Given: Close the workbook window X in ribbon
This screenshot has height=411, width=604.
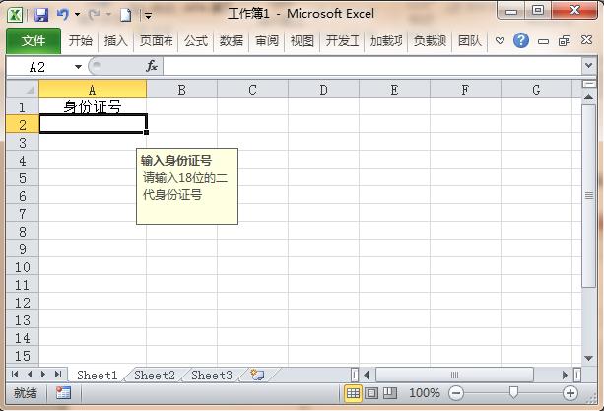Looking at the screenshot, I should click(586, 40).
